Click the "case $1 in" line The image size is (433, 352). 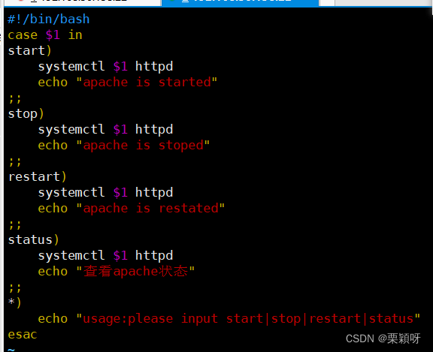(45, 35)
